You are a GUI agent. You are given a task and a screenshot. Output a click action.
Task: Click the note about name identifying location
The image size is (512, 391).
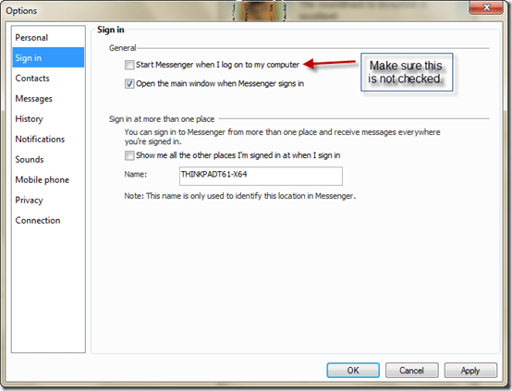point(239,196)
